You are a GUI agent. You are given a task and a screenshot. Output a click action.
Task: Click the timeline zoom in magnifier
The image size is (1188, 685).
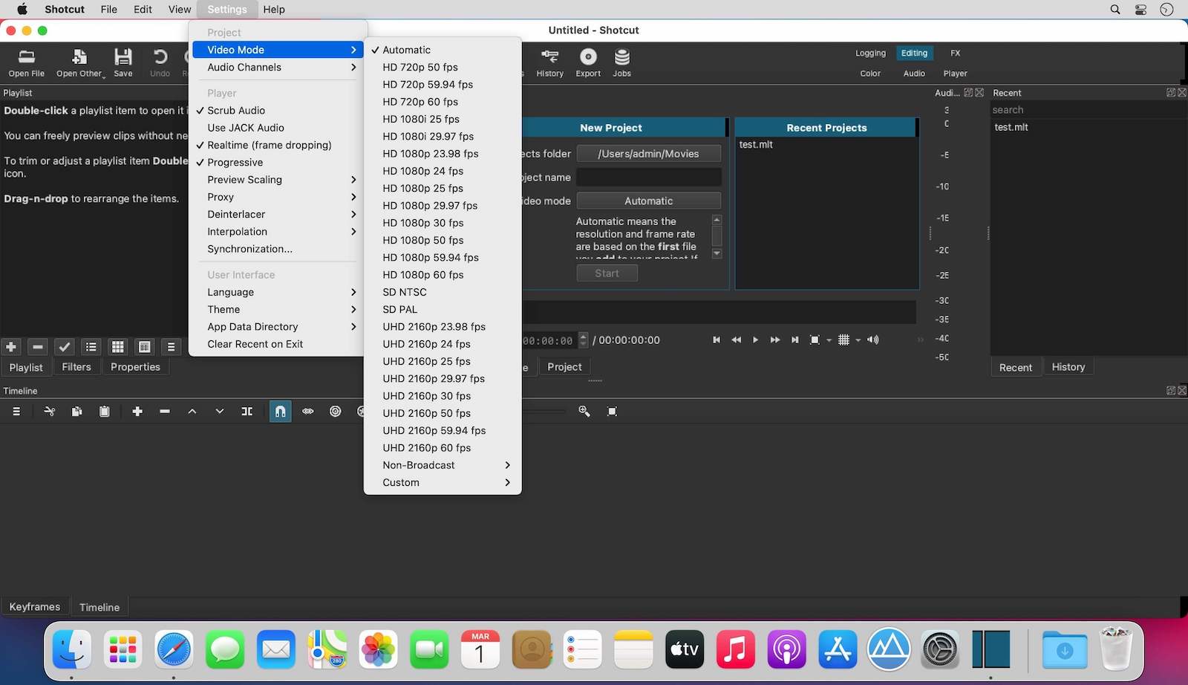point(584,412)
